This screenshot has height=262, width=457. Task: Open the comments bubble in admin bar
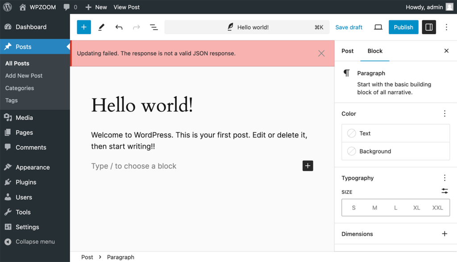click(x=70, y=7)
